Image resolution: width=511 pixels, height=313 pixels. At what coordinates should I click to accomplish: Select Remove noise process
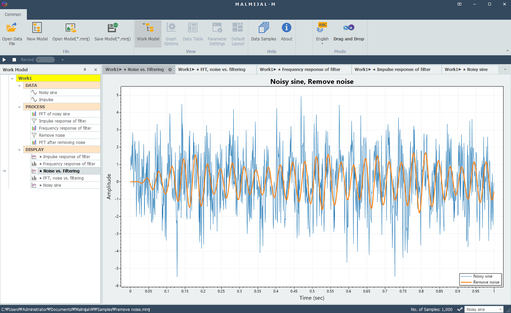pyautogui.click(x=65, y=135)
